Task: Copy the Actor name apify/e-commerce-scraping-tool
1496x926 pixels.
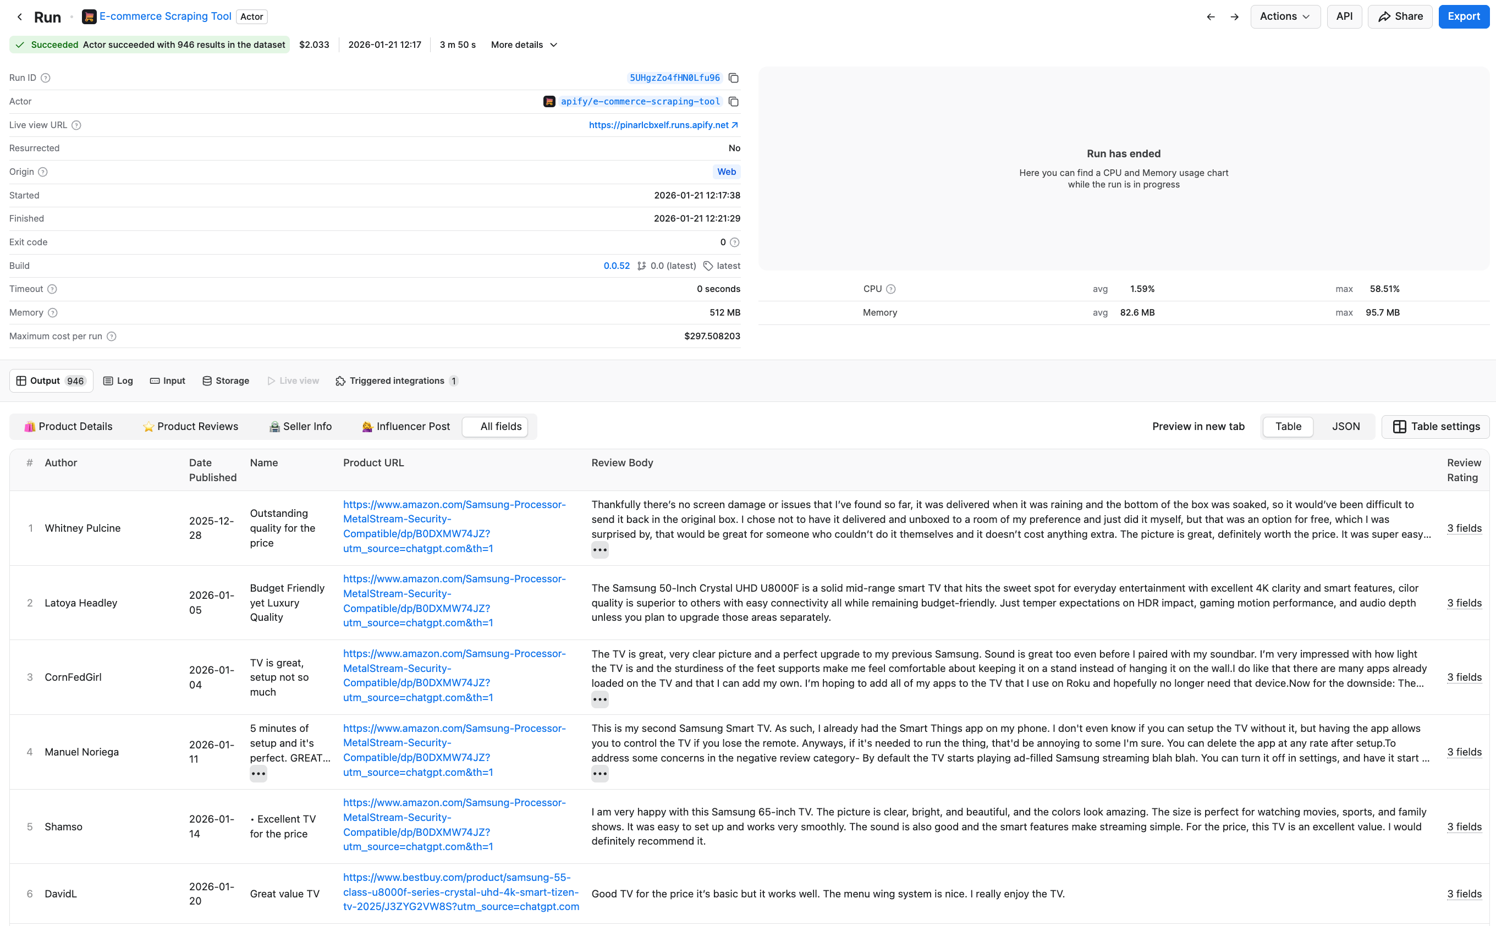Action: [x=733, y=101]
